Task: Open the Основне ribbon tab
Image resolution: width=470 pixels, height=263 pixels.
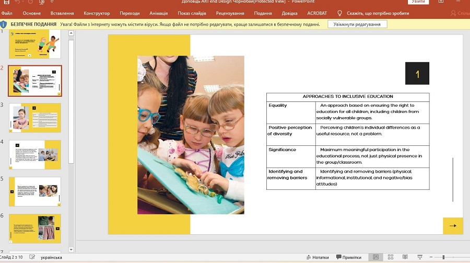Action: pyautogui.click(x=32, y=13)
